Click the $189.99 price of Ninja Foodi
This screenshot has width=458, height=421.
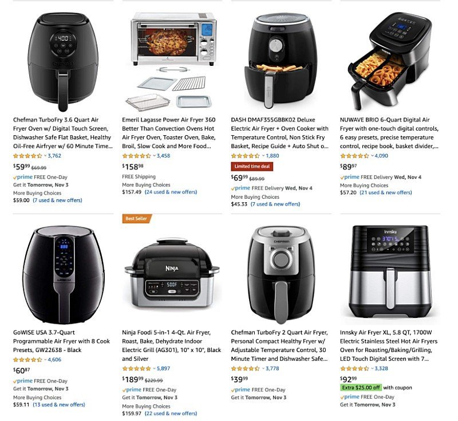click(133, 379)
